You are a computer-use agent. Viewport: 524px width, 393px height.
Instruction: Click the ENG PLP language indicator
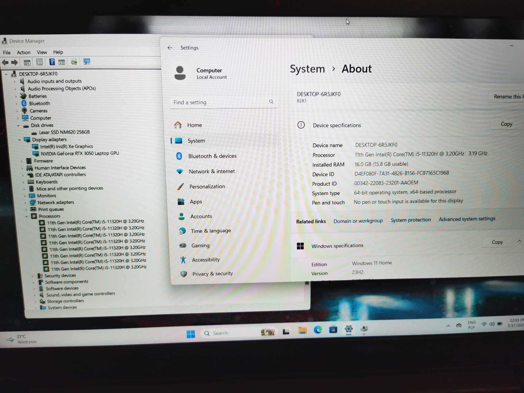point(471,325)
